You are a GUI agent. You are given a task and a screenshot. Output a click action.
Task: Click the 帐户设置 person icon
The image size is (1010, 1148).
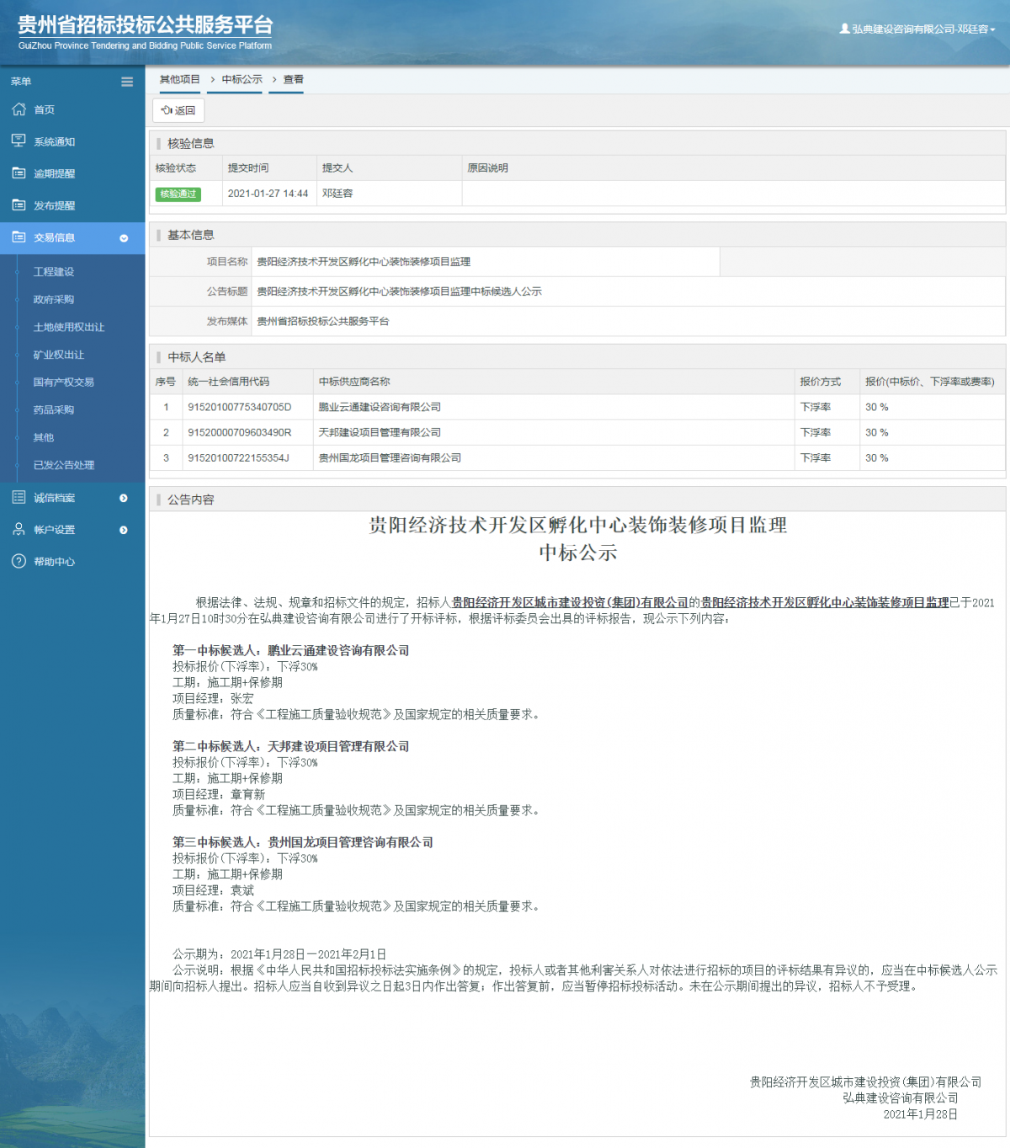pos(19,529)
